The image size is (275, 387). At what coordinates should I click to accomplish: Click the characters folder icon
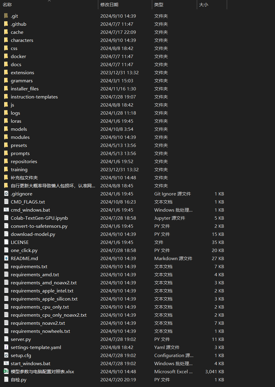click(6, 40)
